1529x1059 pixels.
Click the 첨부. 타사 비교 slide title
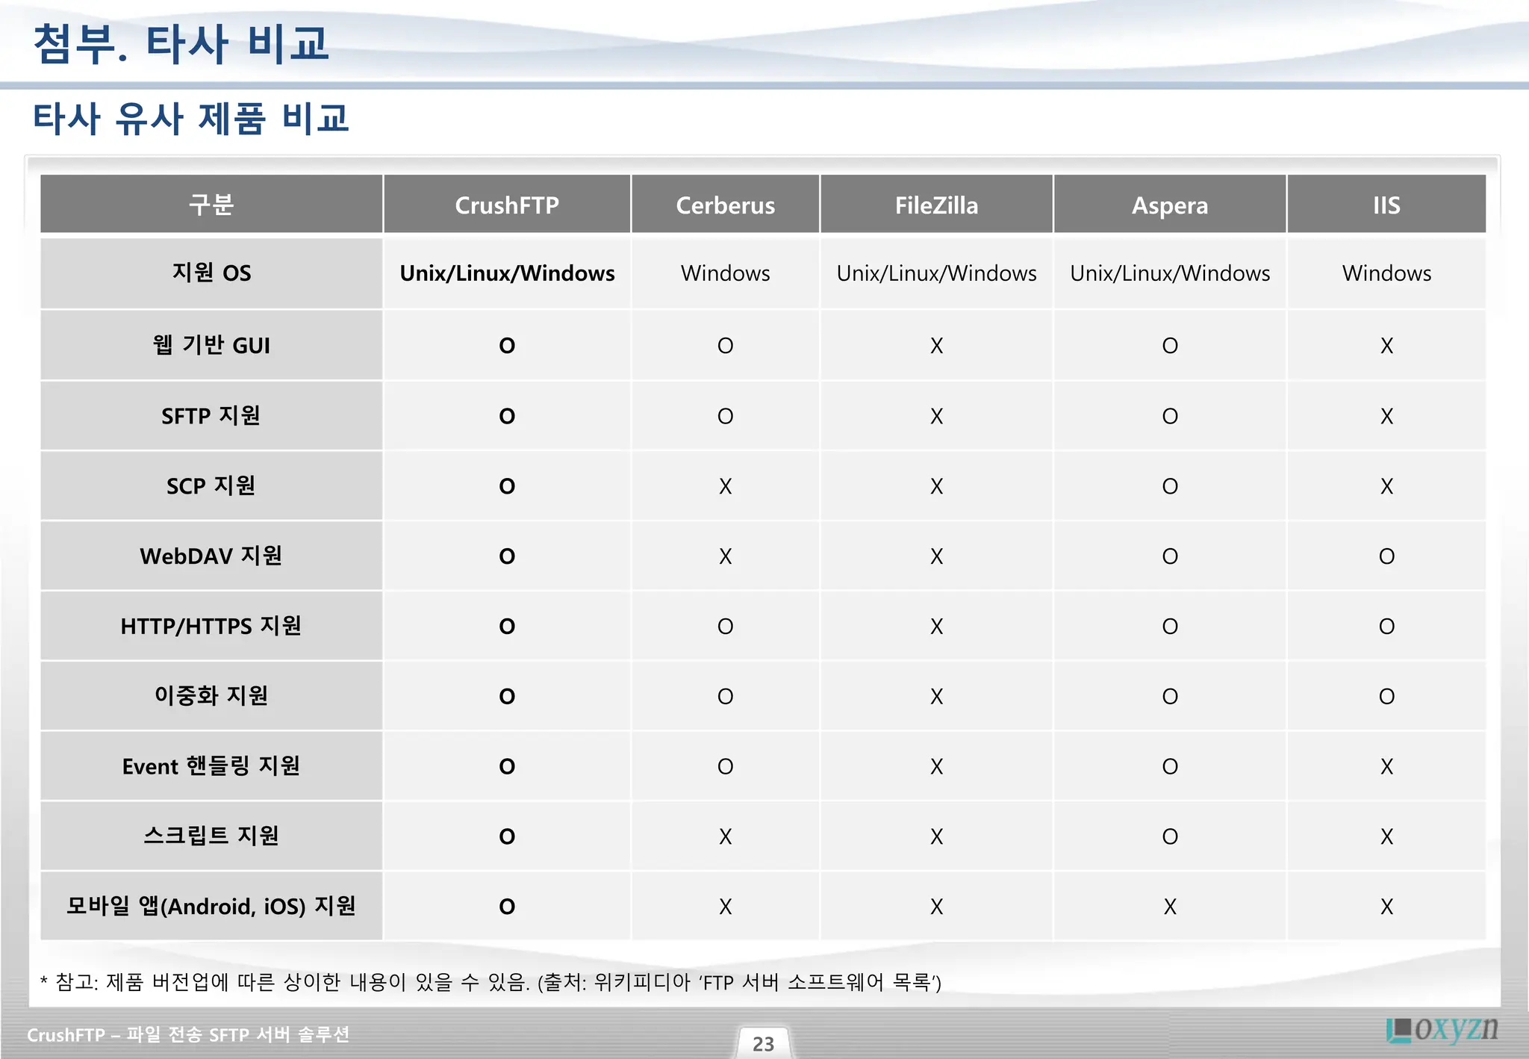click(x=181, y=43)
